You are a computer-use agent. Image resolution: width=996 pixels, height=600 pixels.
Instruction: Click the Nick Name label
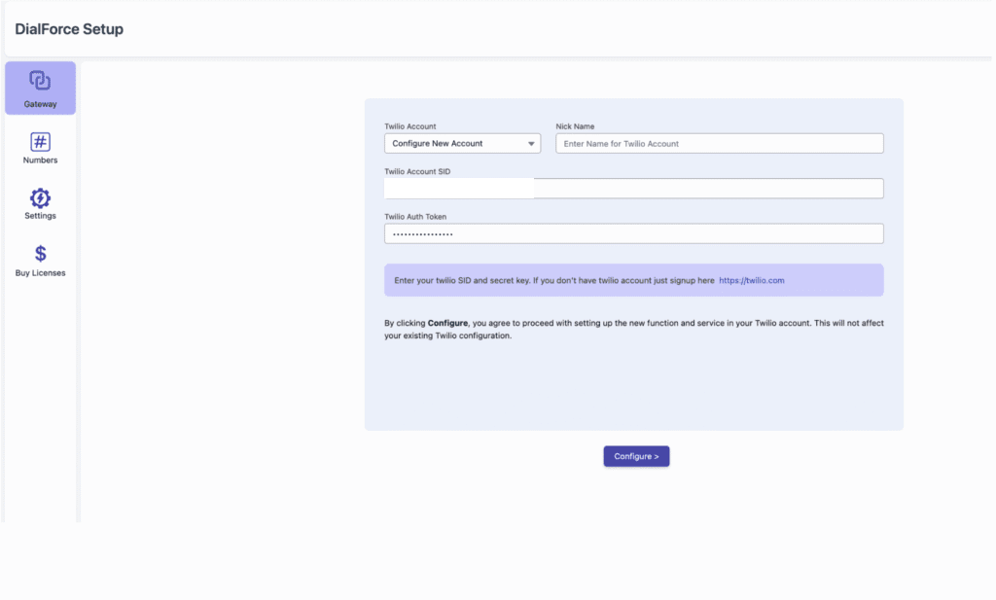point(575,126)
